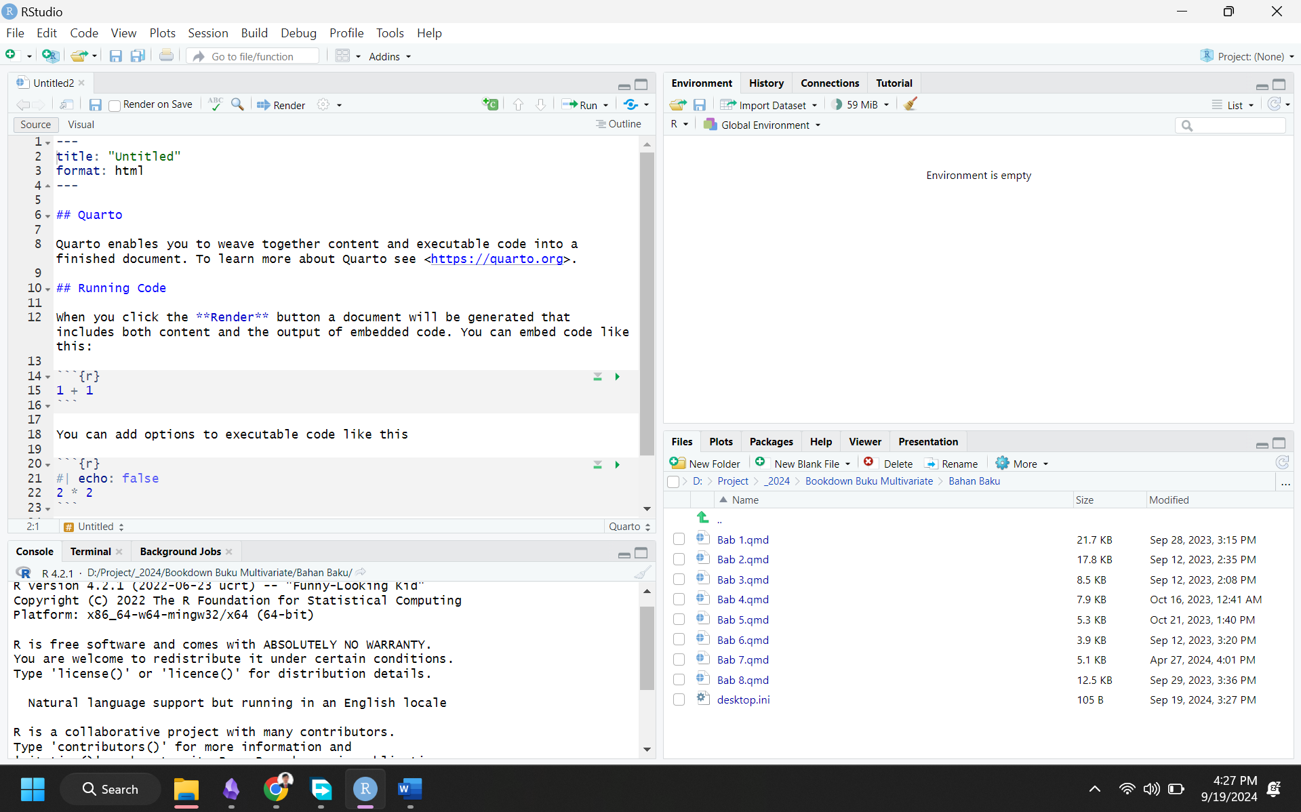The height and width of the screenshot is (812, 1301).
Task: Click the source editor vertical scrollbar
Action: 647,303
